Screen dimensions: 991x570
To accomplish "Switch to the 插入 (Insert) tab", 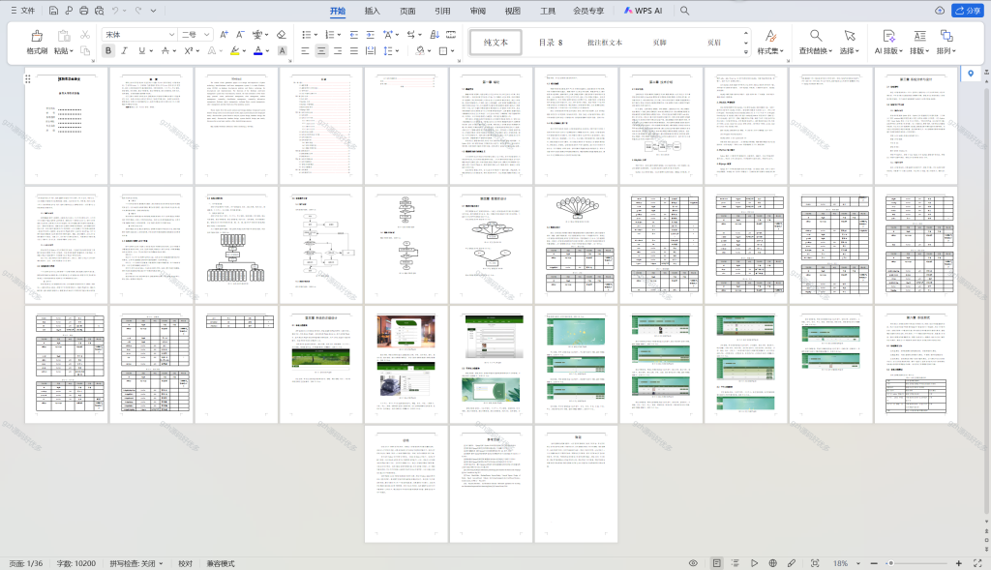I will [x=373, y=11].
